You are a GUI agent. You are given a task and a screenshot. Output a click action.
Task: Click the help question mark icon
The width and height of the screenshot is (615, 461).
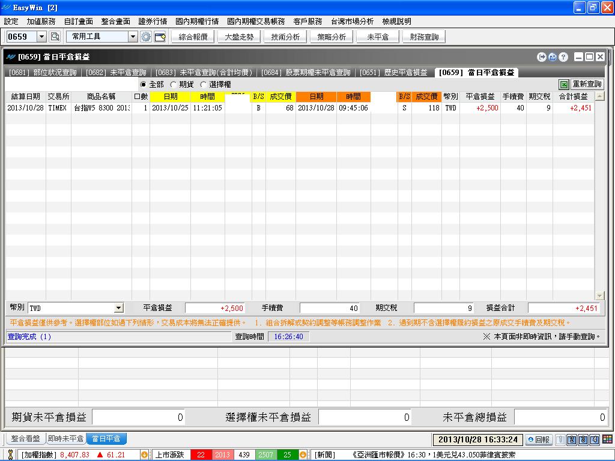point(563,57)
